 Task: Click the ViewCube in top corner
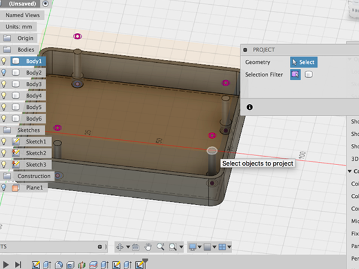(354, 9)
